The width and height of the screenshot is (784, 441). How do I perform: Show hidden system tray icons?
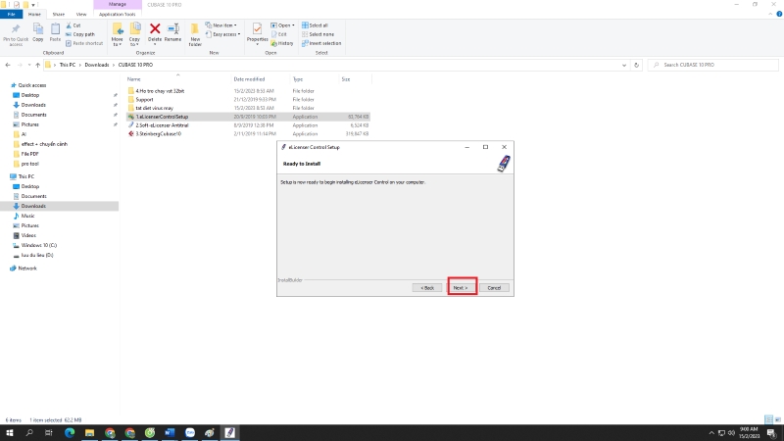(711, 433)
